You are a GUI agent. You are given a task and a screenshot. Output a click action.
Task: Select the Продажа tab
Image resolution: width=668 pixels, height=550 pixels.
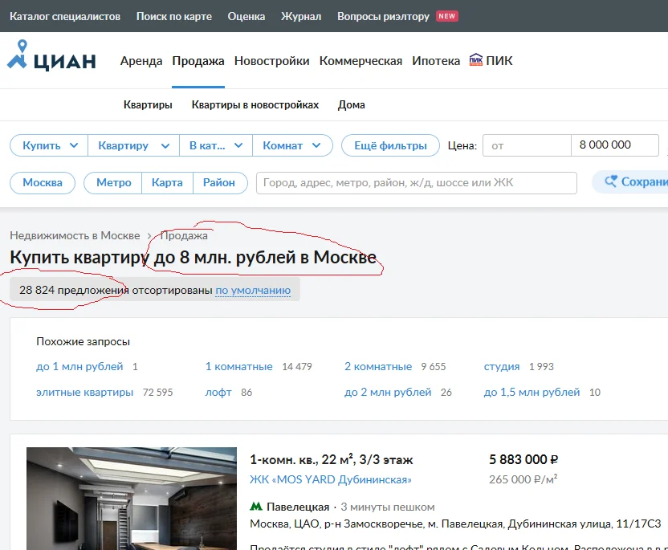[198, 61]
